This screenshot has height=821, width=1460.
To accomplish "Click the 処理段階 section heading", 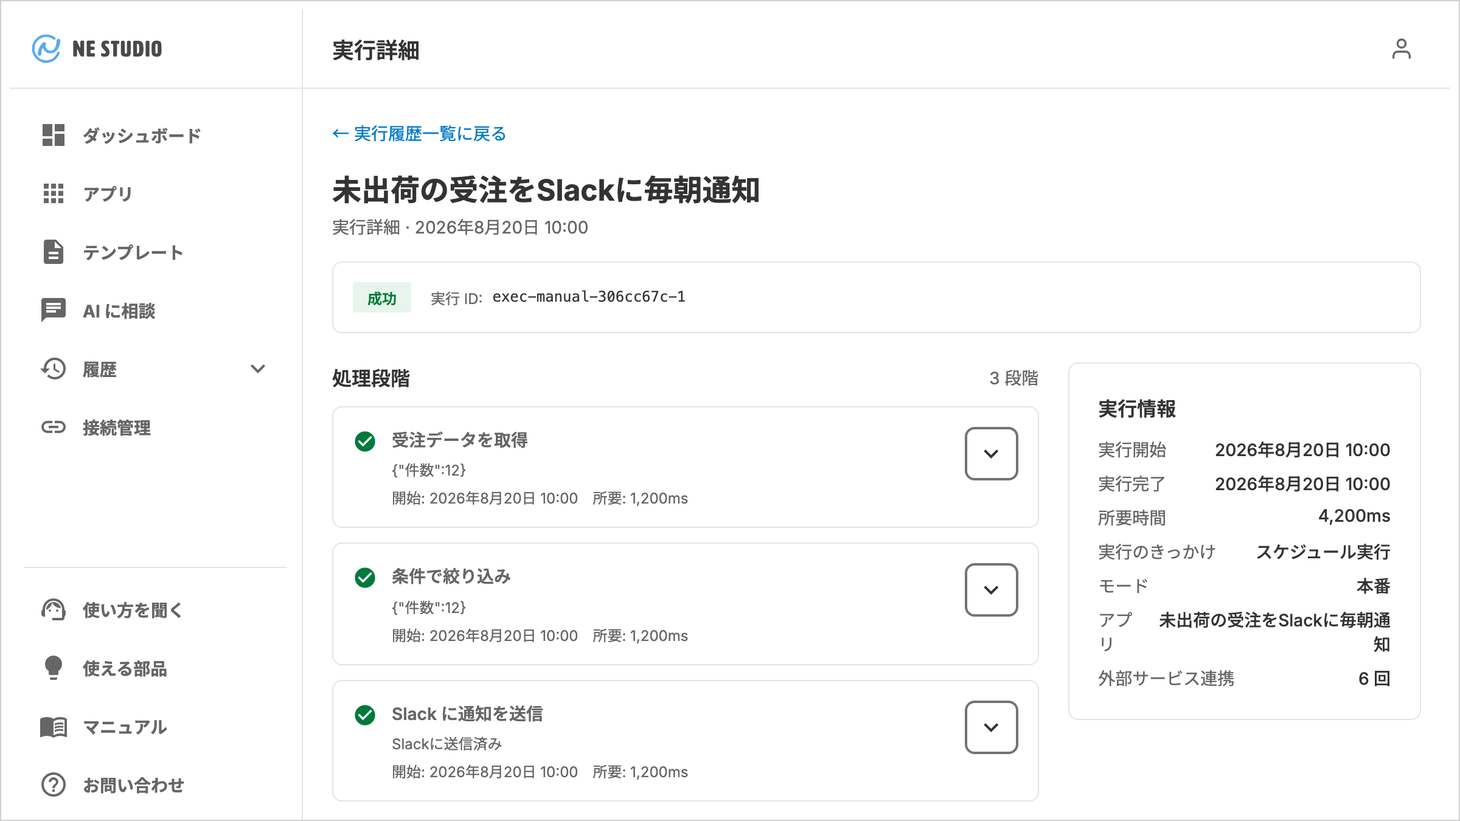I will 371,378.
